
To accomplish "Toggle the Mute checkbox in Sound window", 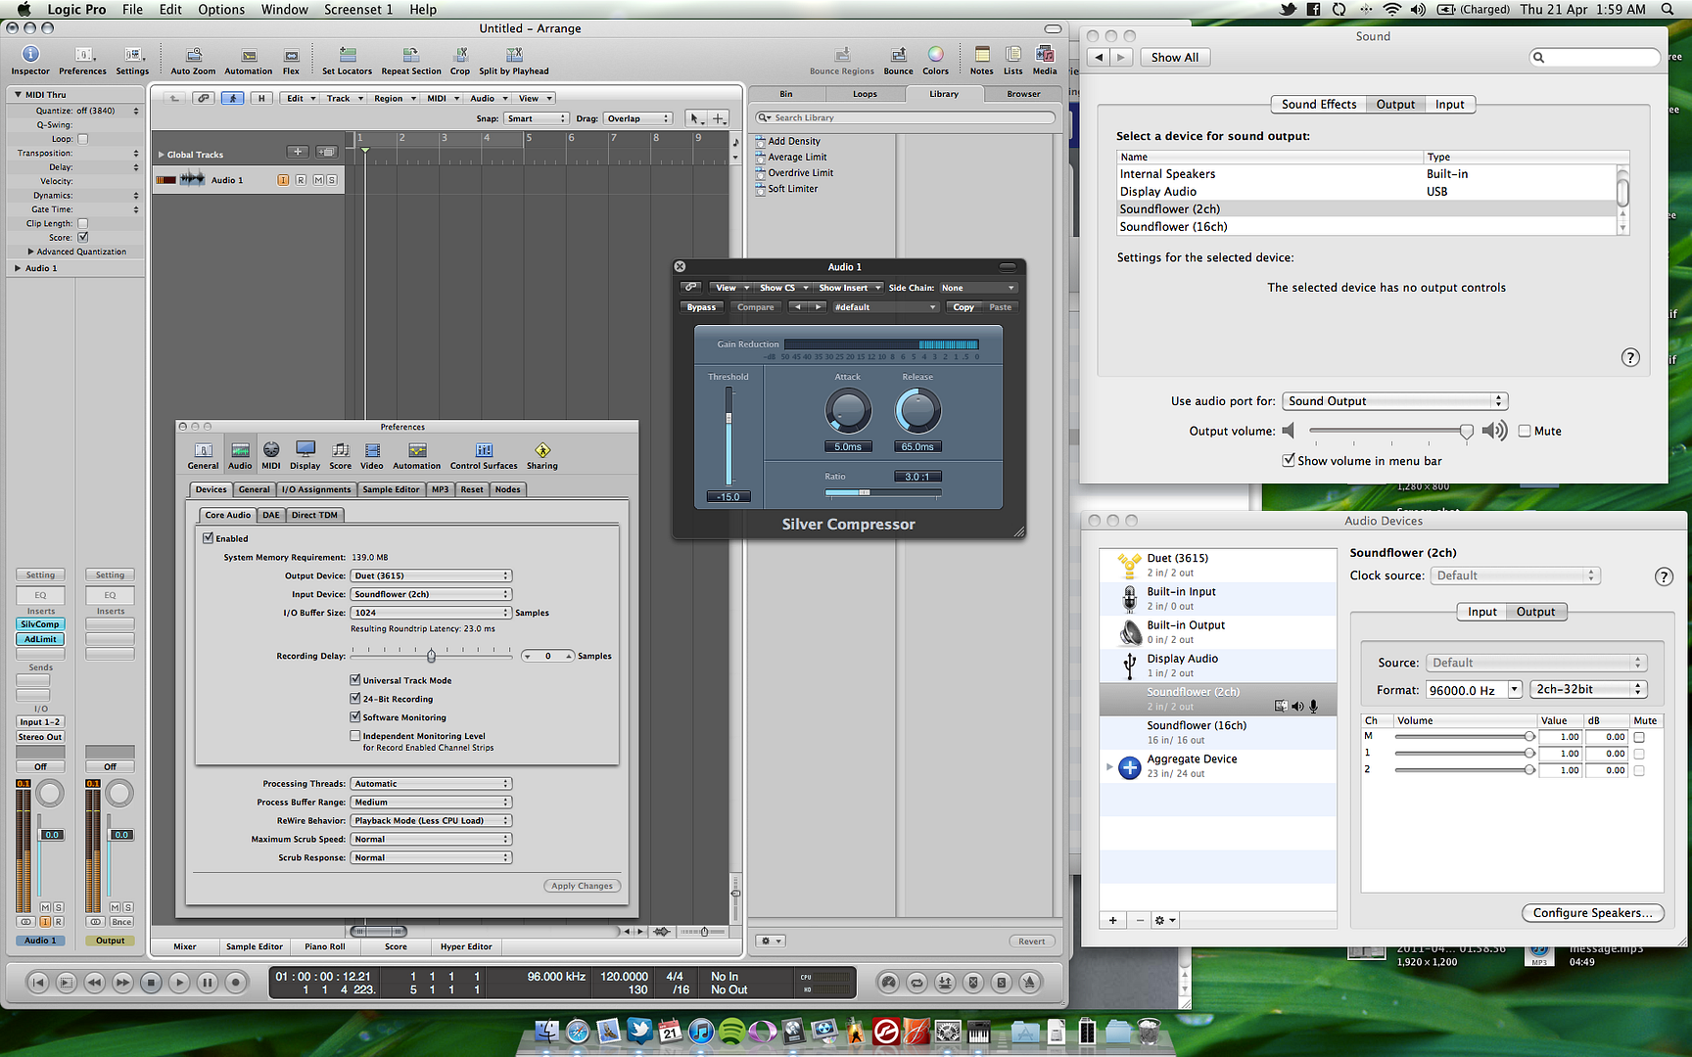I will click(1525, 431).
